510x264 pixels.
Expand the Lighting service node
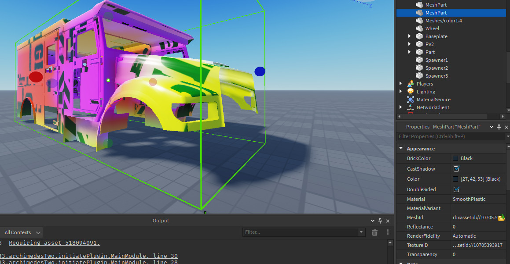(x=401, y=92)
